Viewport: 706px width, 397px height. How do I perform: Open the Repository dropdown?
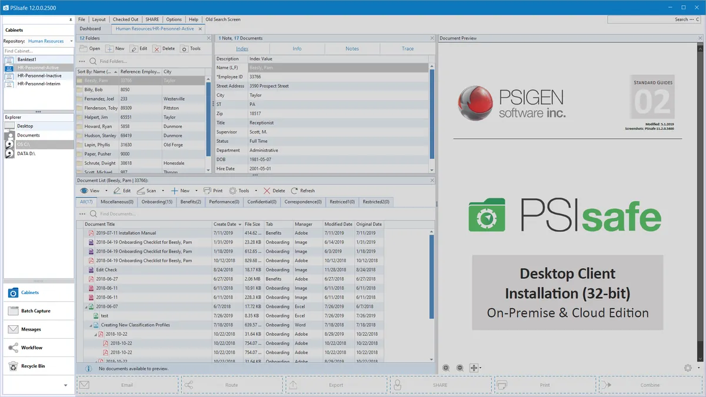[71, 41]
